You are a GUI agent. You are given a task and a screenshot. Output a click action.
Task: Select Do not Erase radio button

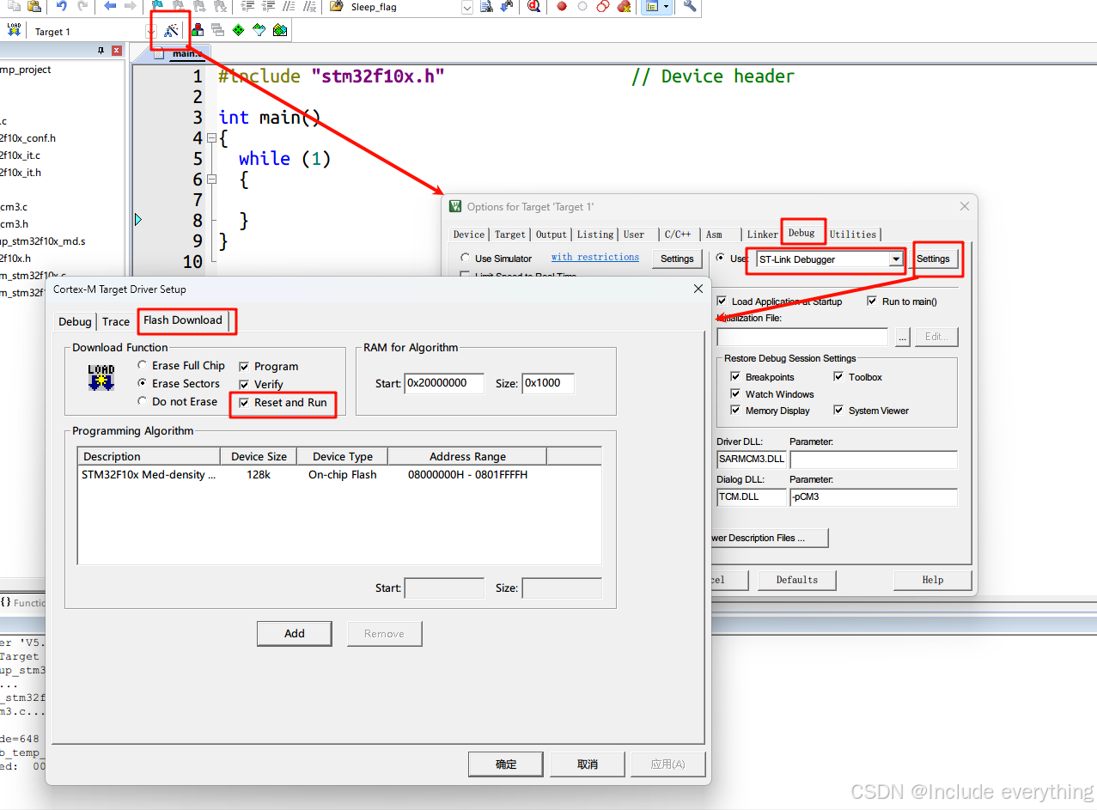pyautogui.click(x=143, y=402)
